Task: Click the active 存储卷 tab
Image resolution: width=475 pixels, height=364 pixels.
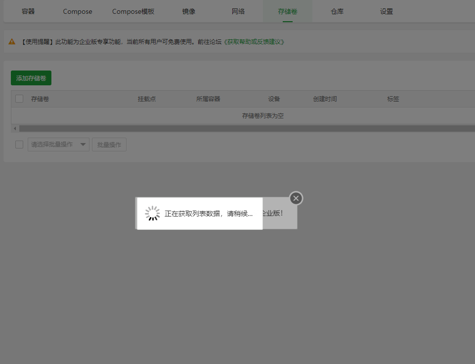Action: click(287, 11)
